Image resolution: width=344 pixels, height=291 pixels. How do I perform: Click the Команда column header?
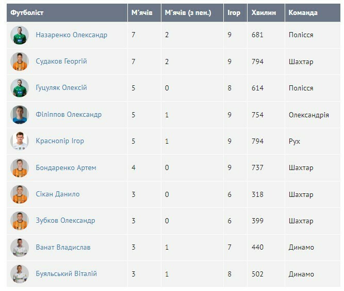pyautogui.click(x=303, y=12)
